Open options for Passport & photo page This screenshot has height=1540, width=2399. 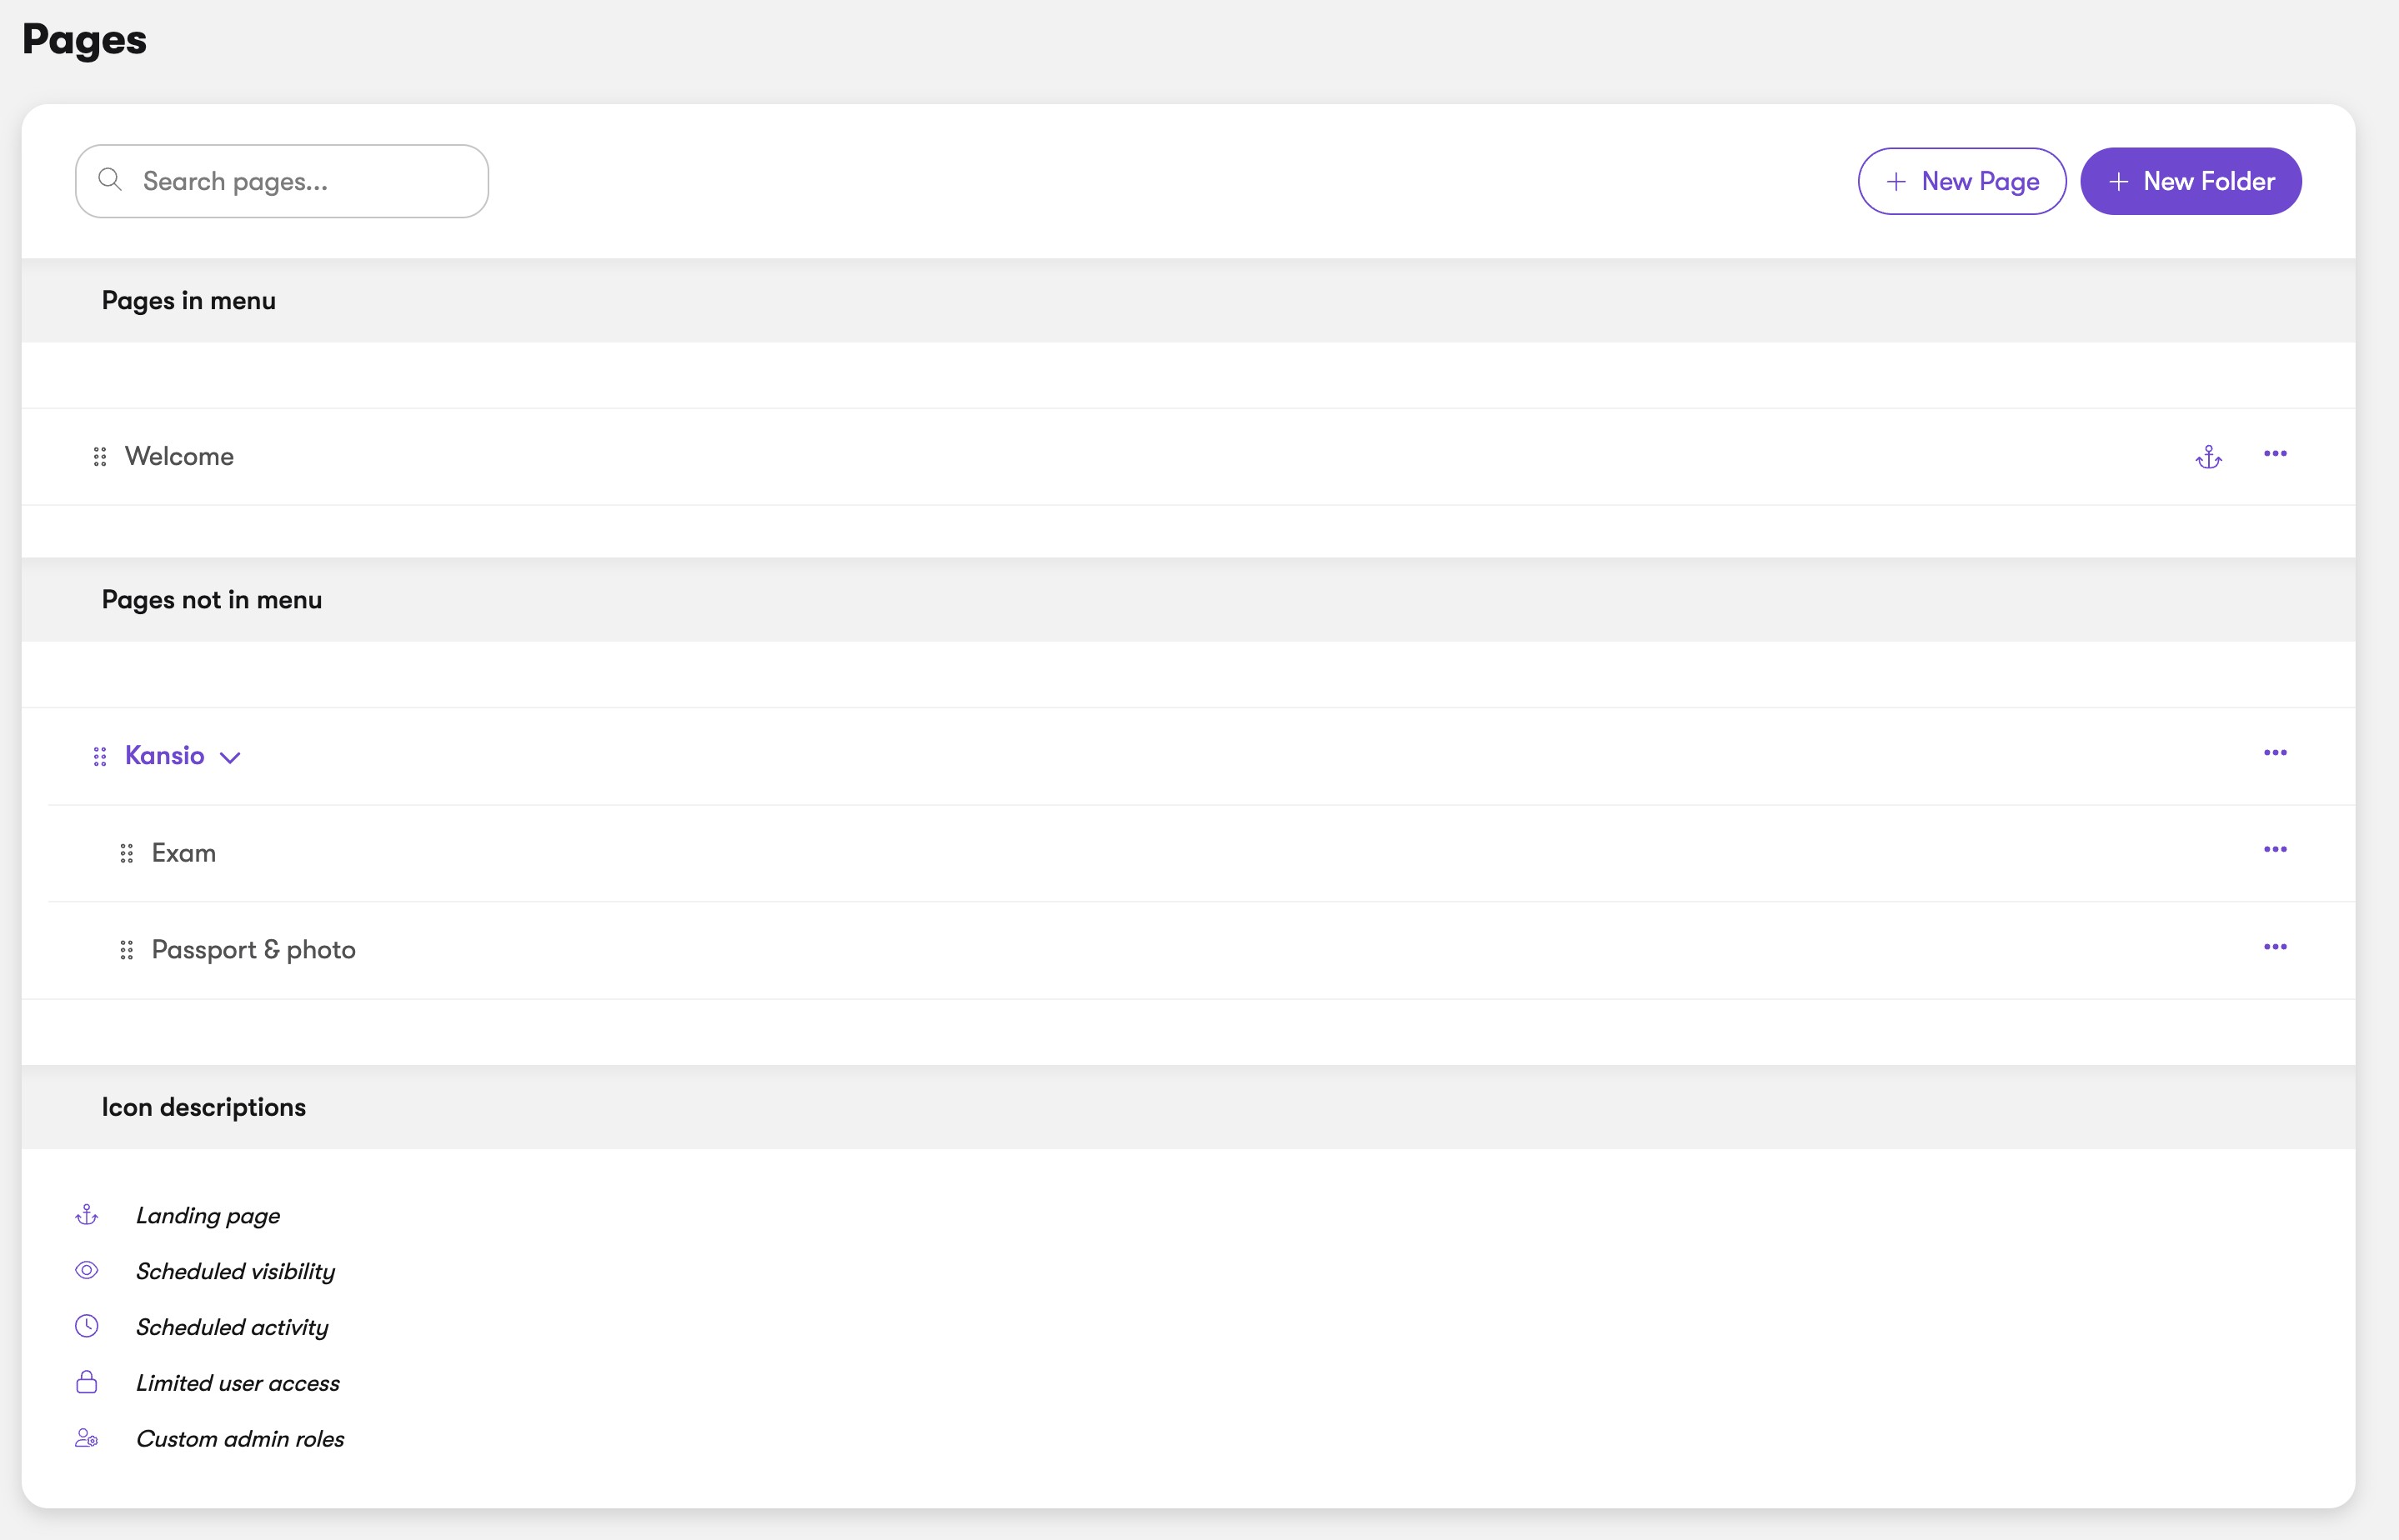(2275, 947)
